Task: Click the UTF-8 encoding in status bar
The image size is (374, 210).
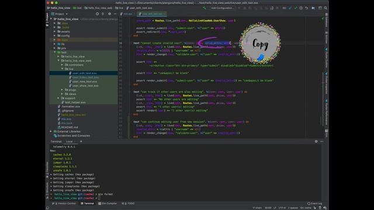Action: [x=282, y=208]
